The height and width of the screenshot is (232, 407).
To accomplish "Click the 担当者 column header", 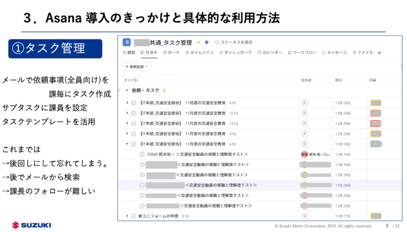I will pos(306,80).
